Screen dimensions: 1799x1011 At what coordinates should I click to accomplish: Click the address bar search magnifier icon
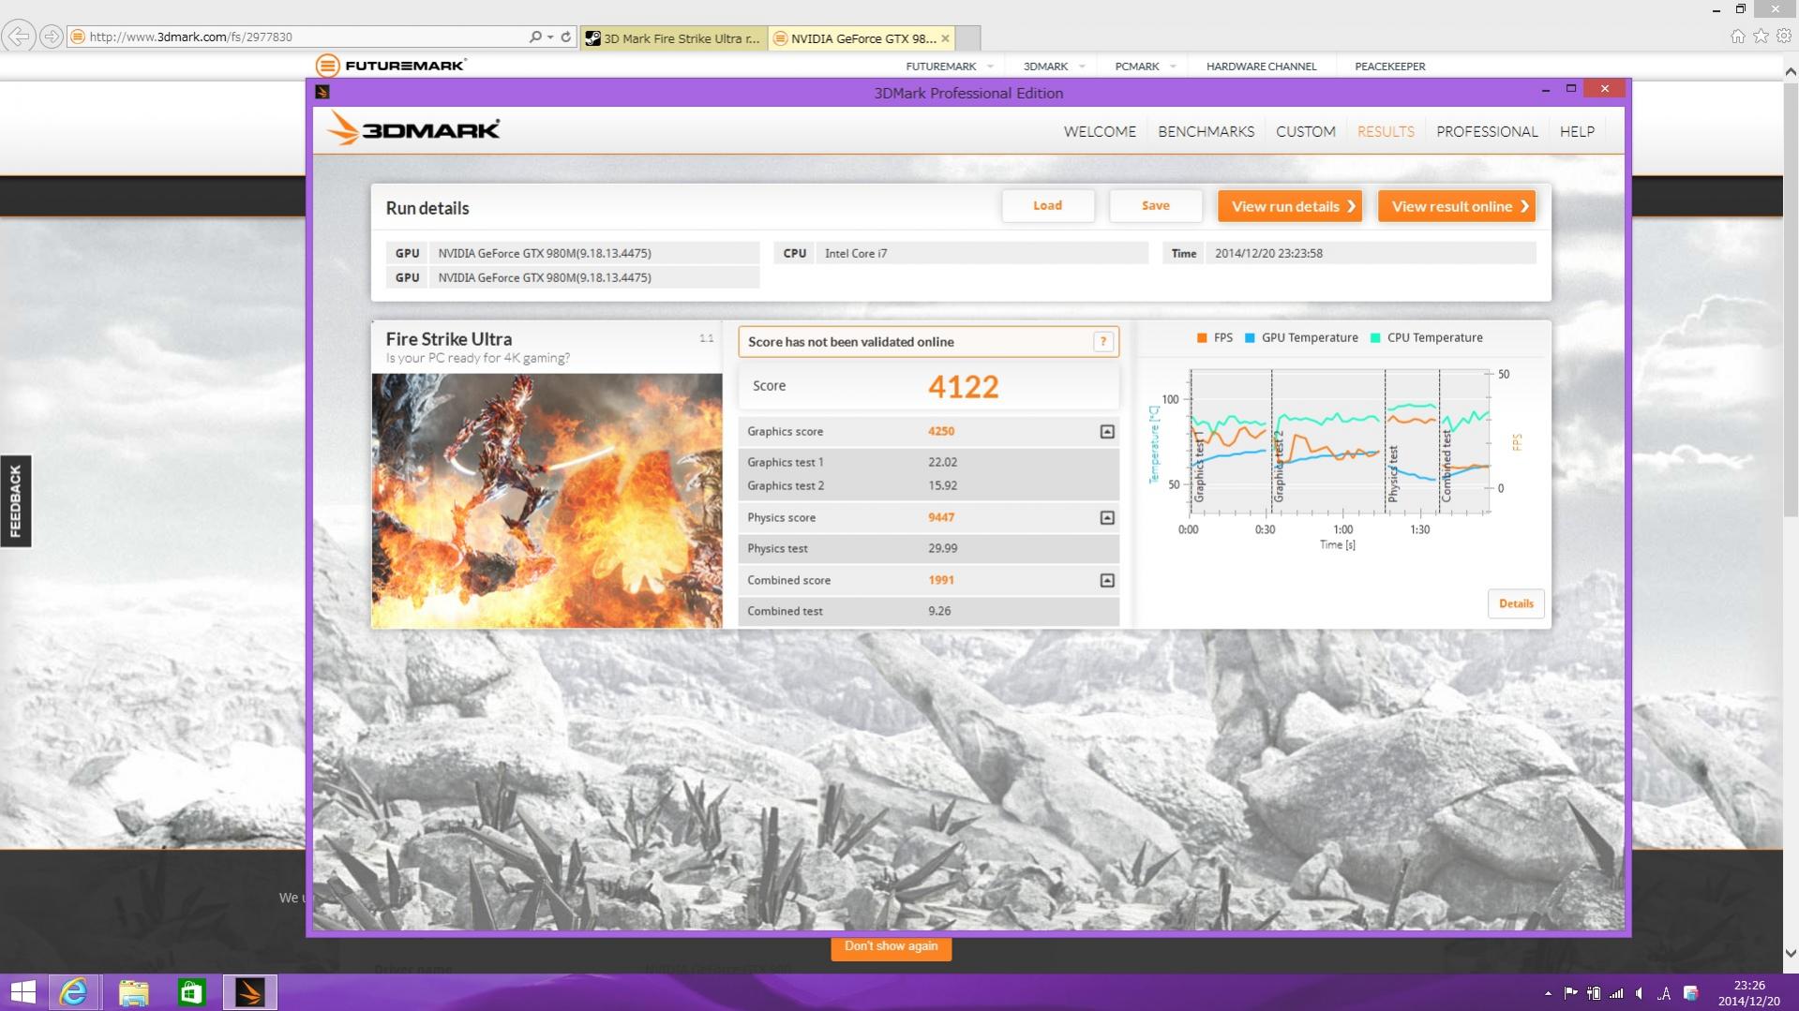535,37
